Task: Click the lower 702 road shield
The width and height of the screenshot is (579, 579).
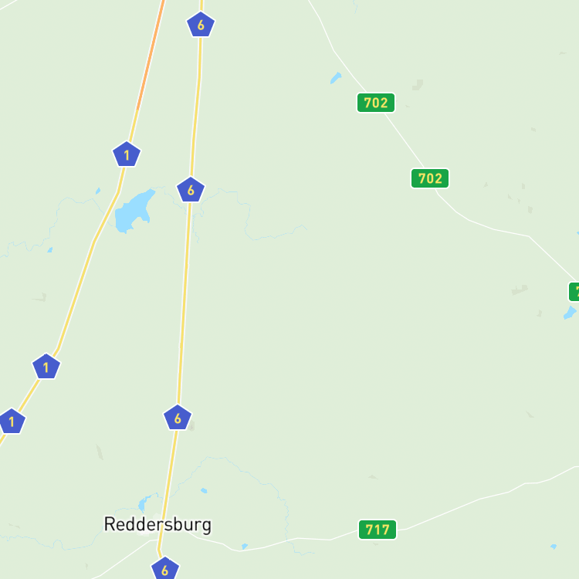Action: pyautogui.click(x=430, y=178)
